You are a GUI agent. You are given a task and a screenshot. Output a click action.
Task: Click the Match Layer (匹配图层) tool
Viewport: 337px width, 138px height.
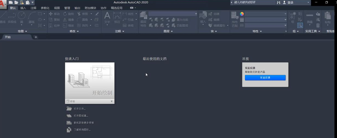point(180,25)
